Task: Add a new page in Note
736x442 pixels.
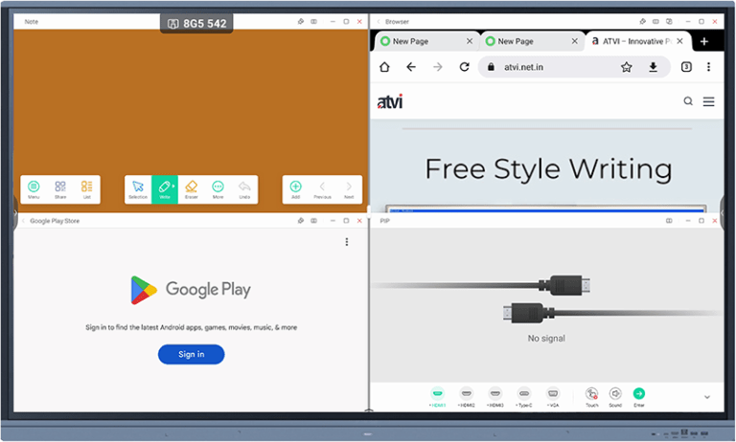Action: [x=295, y=188]
